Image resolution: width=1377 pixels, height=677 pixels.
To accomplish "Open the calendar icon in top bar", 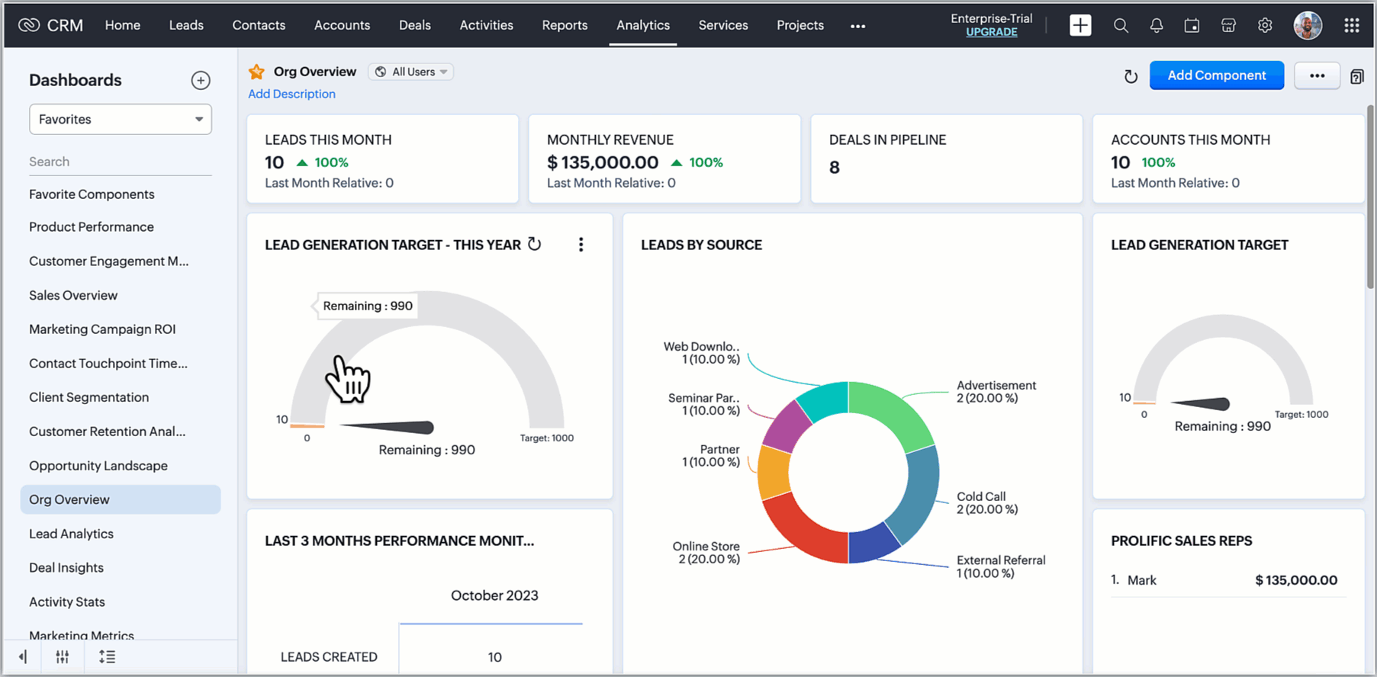I will pos(1192,25).
